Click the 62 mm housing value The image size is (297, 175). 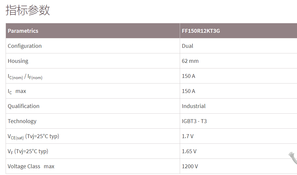pyautogui.click(x=190, y=61)
